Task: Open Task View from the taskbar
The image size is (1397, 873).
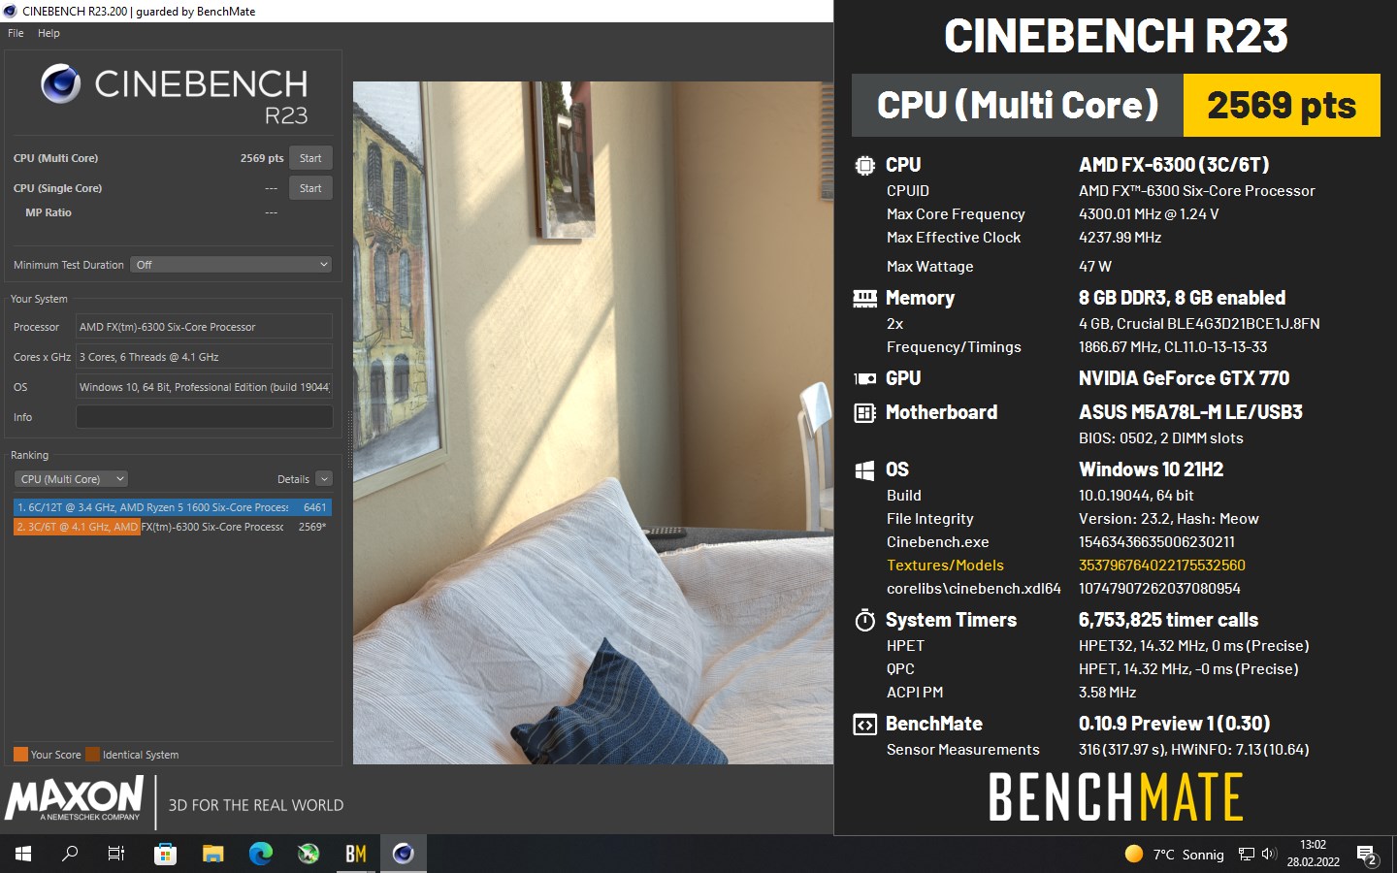Action: point(116,854)
